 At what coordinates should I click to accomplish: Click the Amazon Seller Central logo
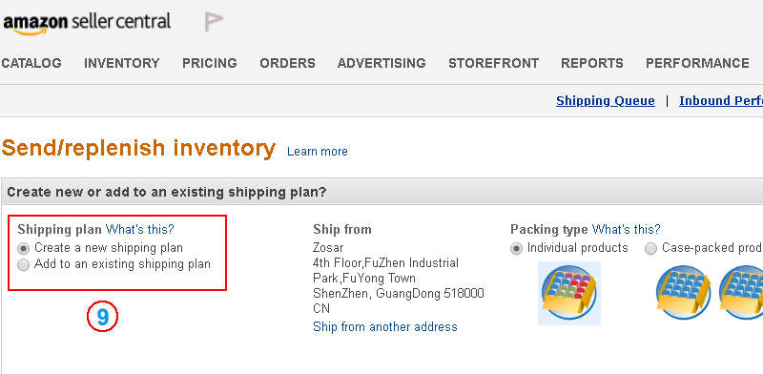point(87,23)
